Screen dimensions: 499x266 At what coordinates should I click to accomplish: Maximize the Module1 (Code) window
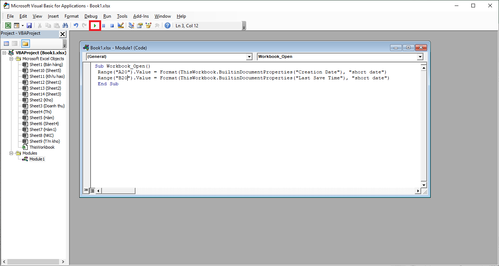click(x=409, y=48)
